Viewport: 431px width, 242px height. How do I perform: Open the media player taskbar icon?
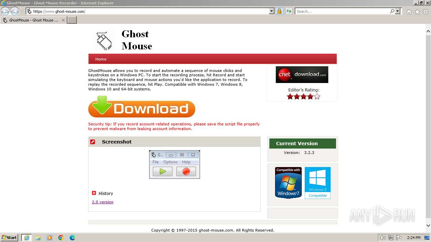(x=49, y=238)
